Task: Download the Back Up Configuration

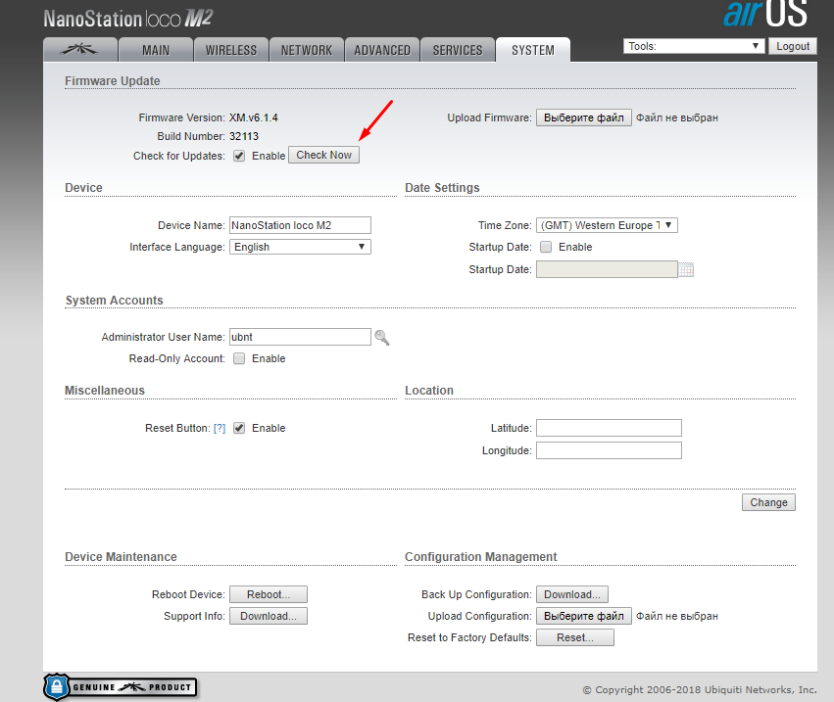Action: 571,594
